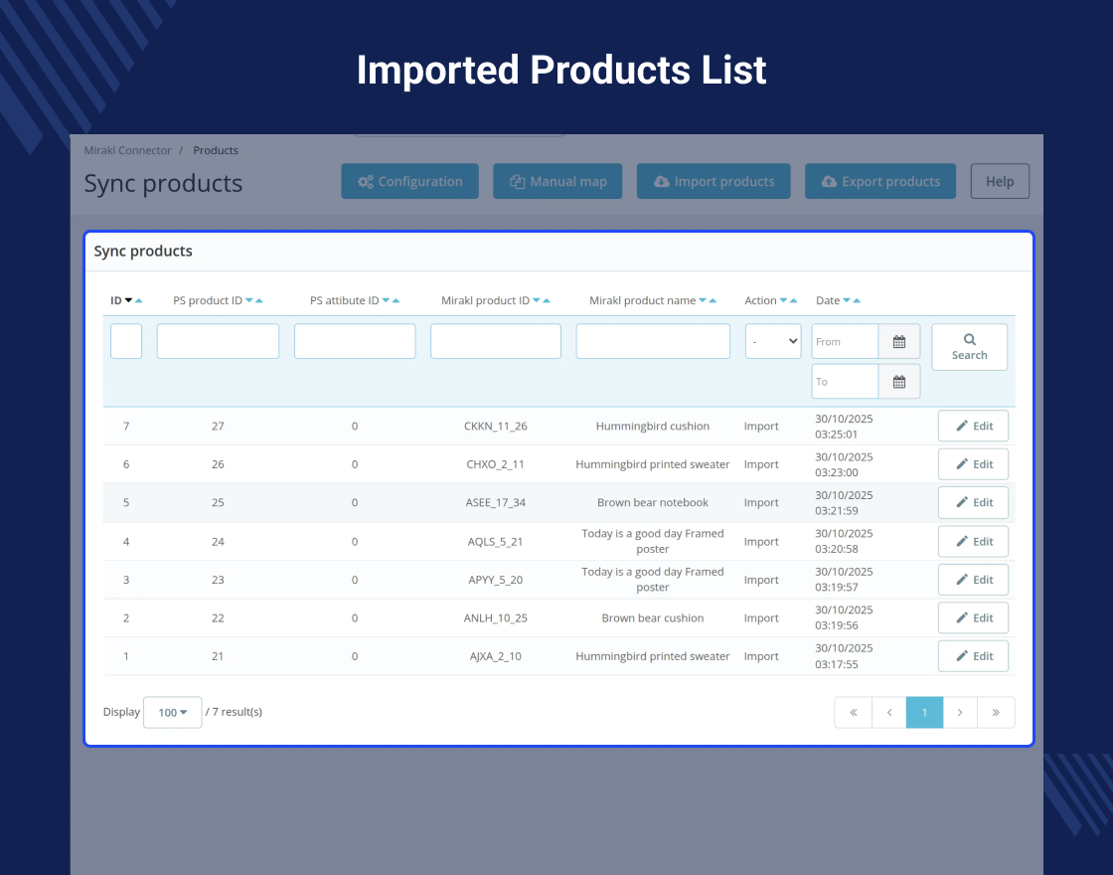Viewport: 1113px width, 875px height.
Task: Open the Manual map page
Action: (x=557, y=182)
